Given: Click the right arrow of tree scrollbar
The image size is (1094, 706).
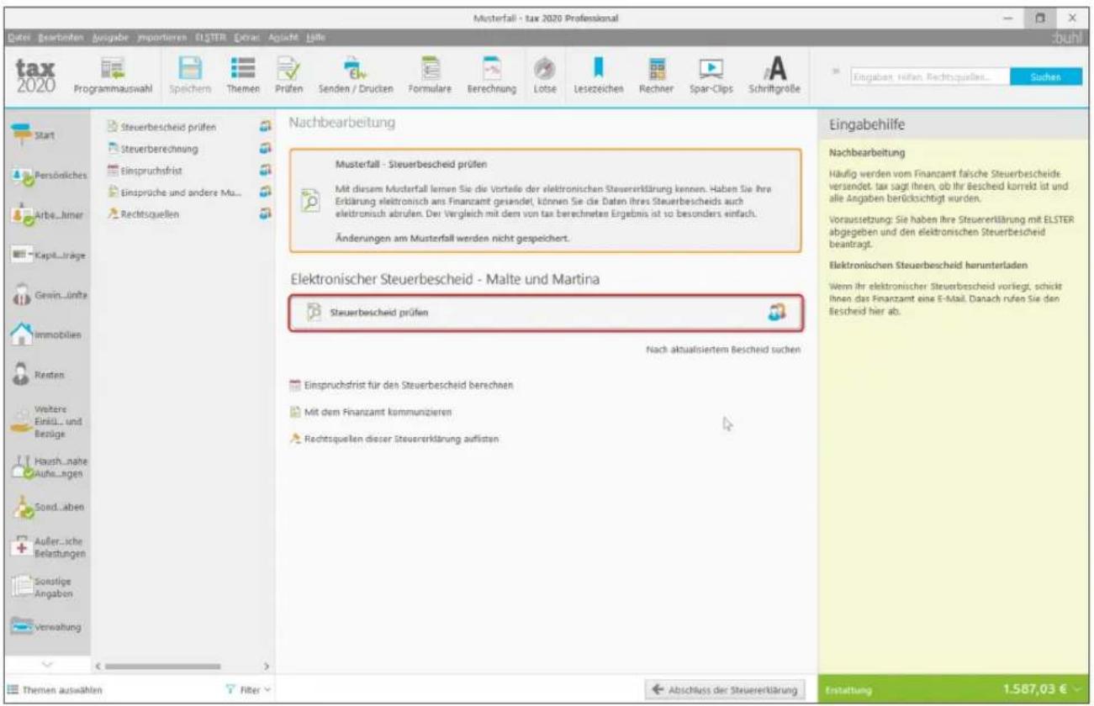Looking at the screenshot, I should coord(267,666).
